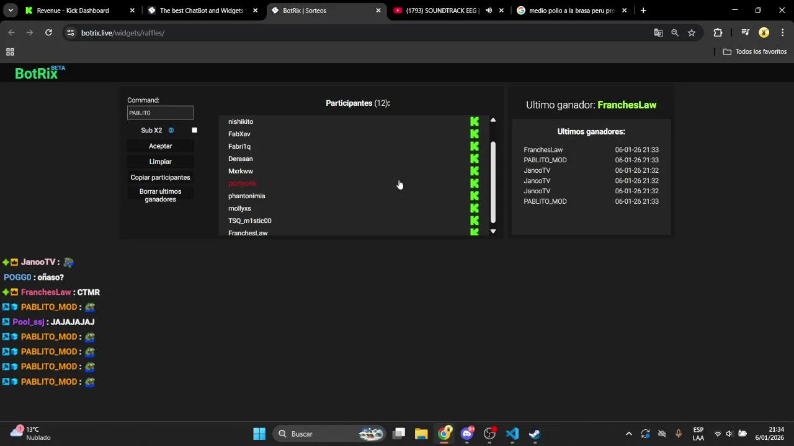794x446 pixels.
Task: Select participant TSQ_m1stic00 in the list
Action: [x=249, y=221]
